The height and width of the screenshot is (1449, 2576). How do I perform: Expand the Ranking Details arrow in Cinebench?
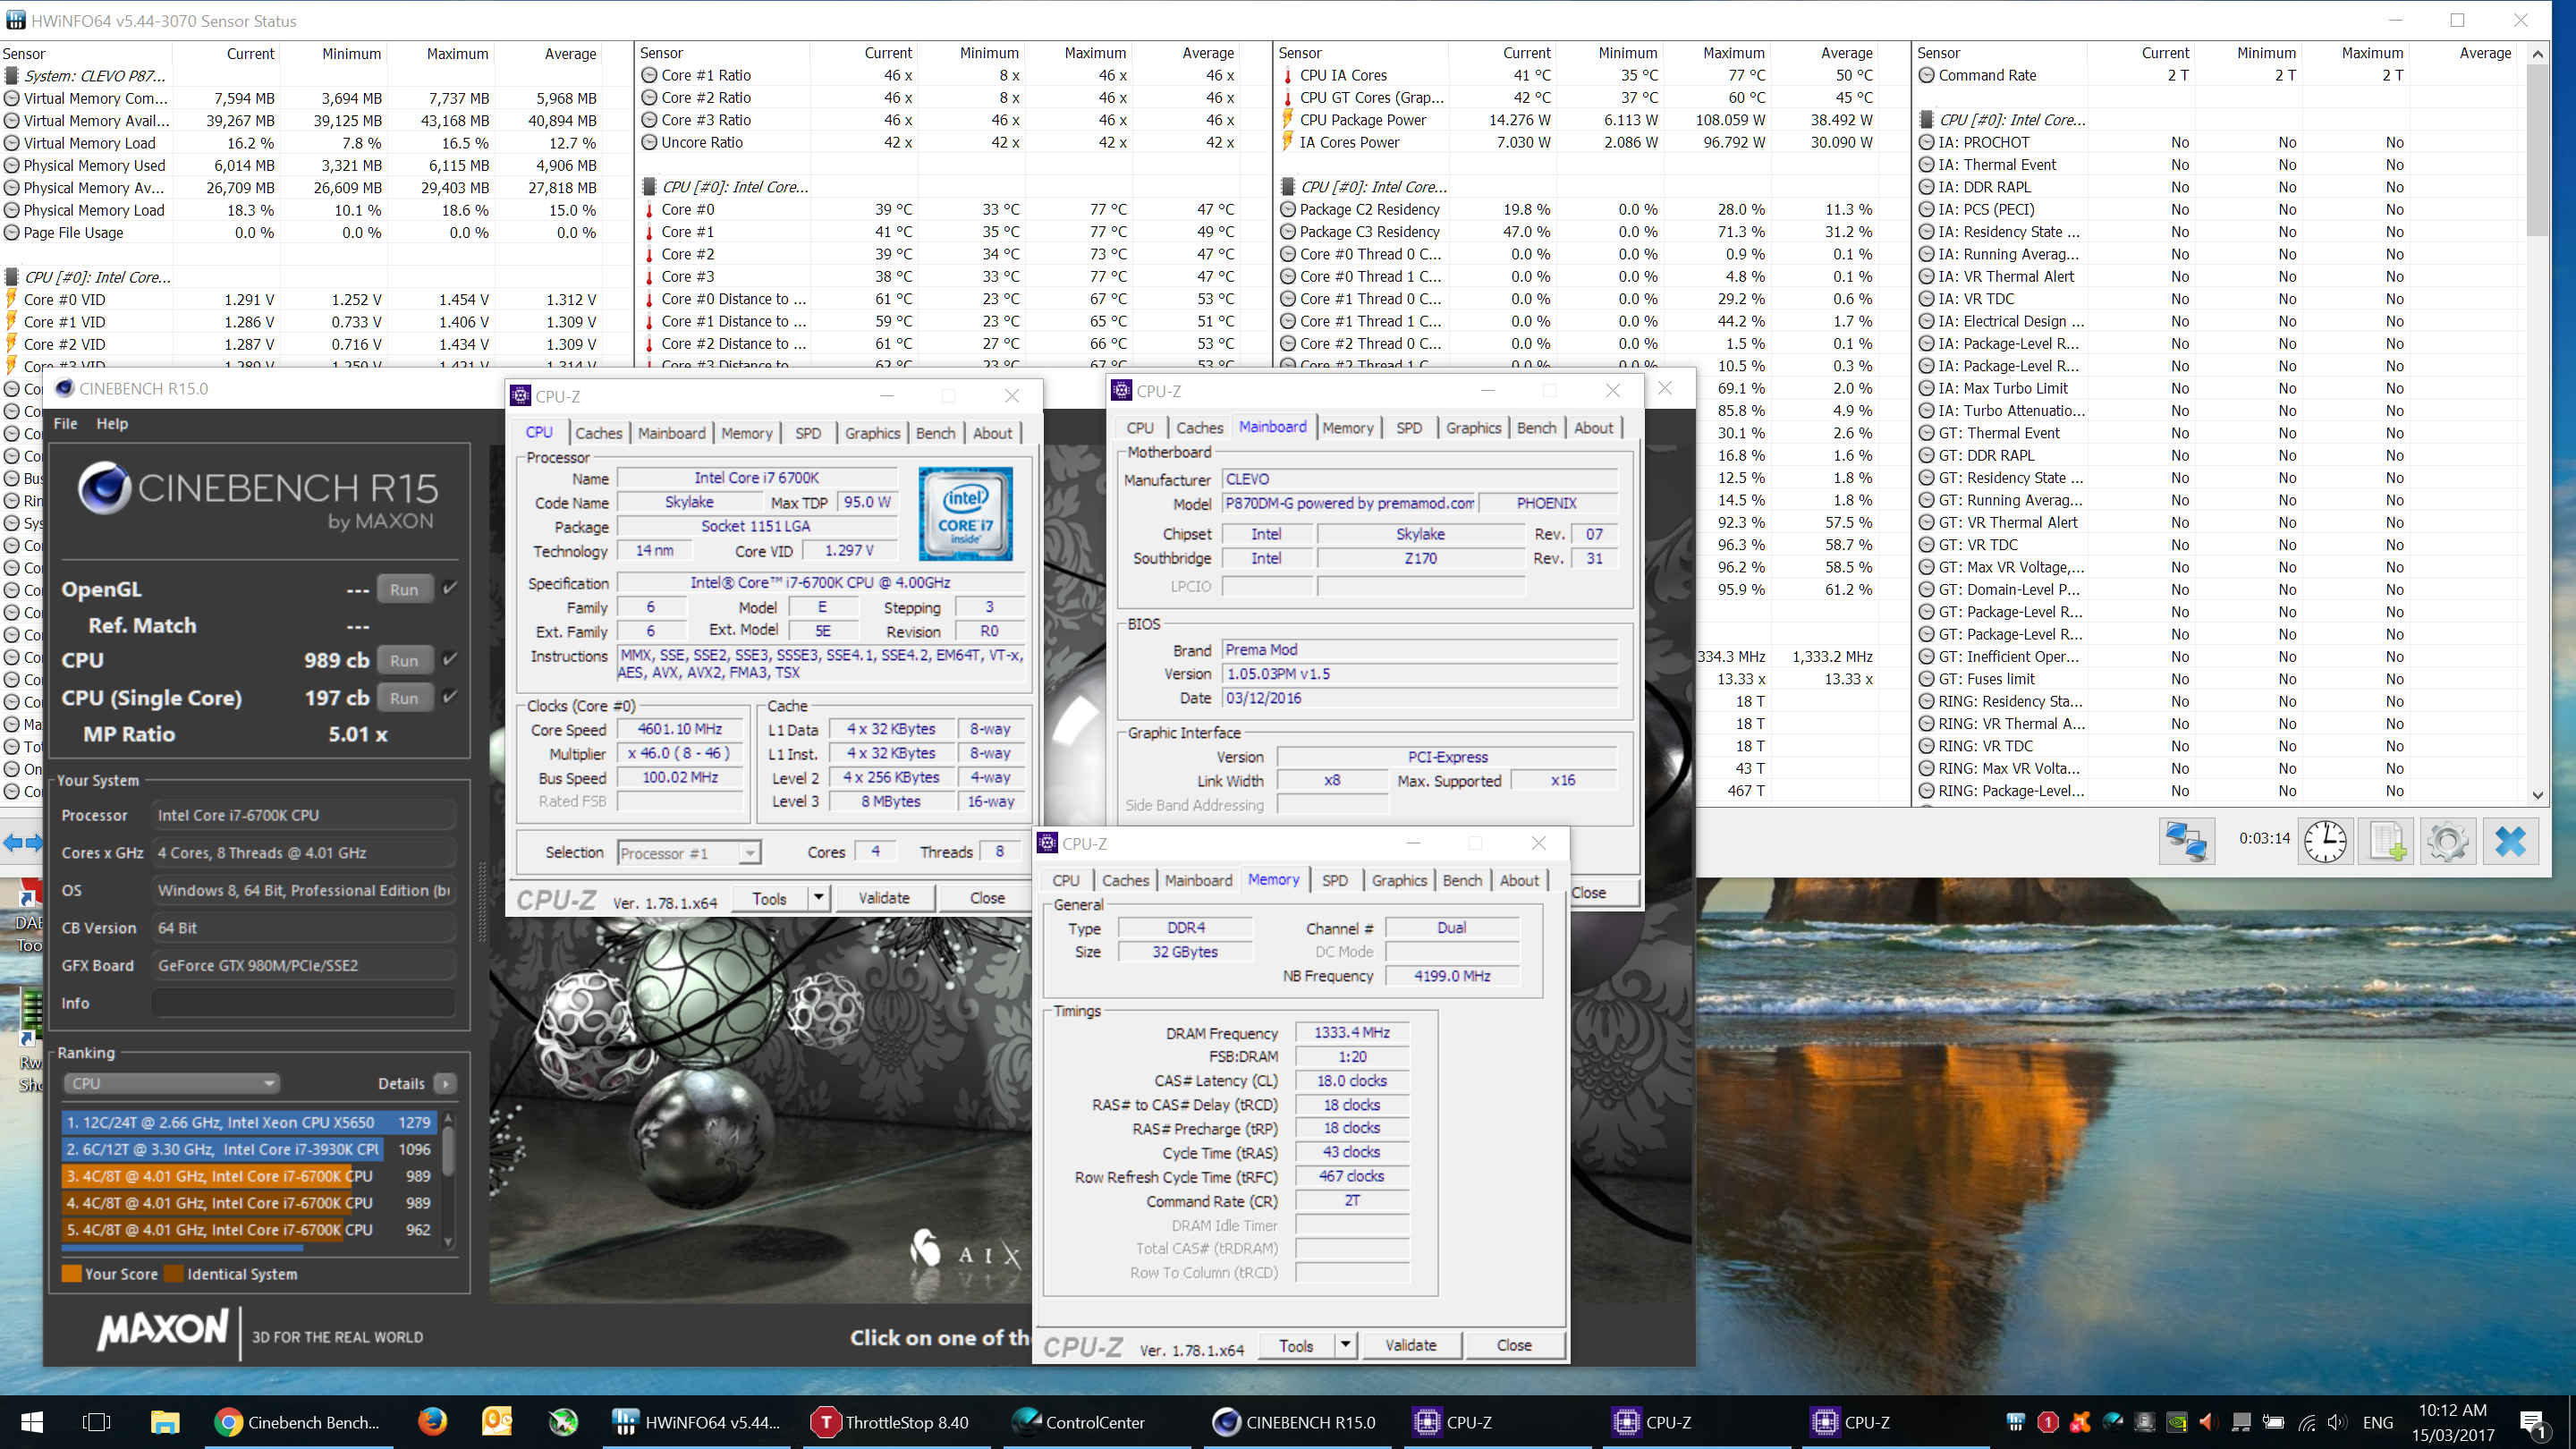pyautogui.click(x=446, y=1083)
